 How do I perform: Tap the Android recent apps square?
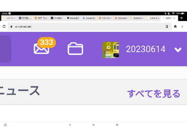pyautogui.click(x=117, y=125)
